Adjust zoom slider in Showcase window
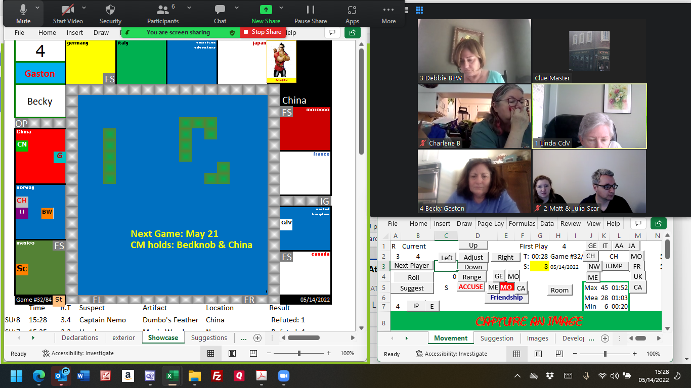Viewport: 691px width, 388px height. coord(299,353)
